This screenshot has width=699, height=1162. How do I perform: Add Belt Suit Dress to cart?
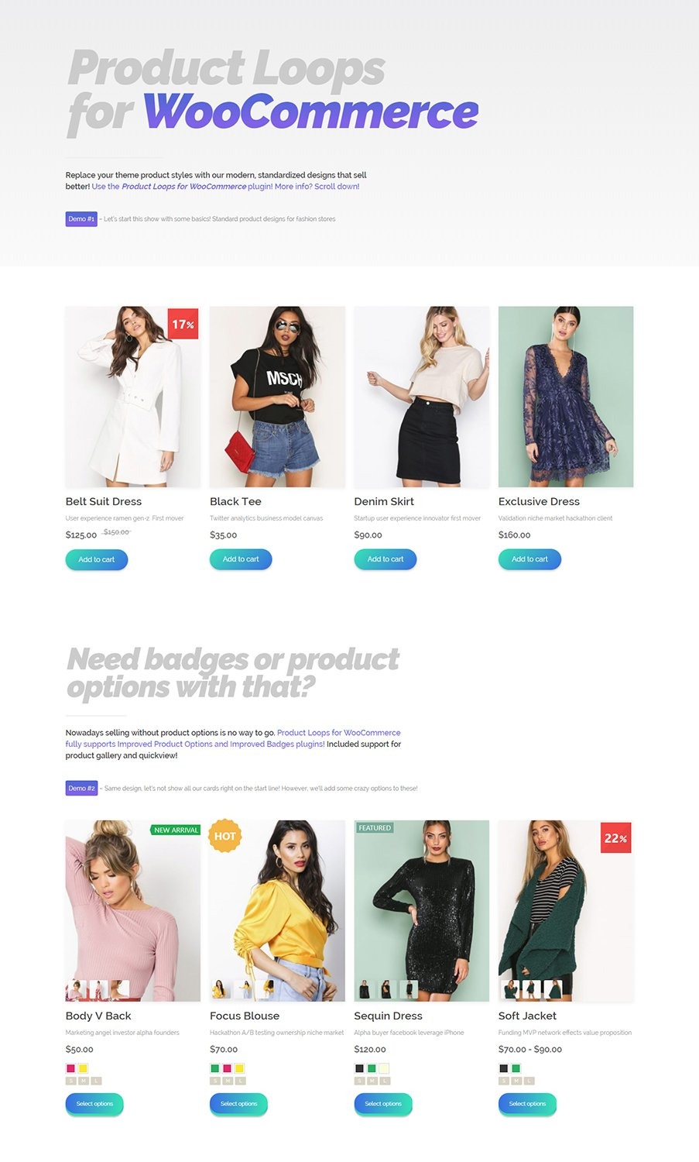97,559
